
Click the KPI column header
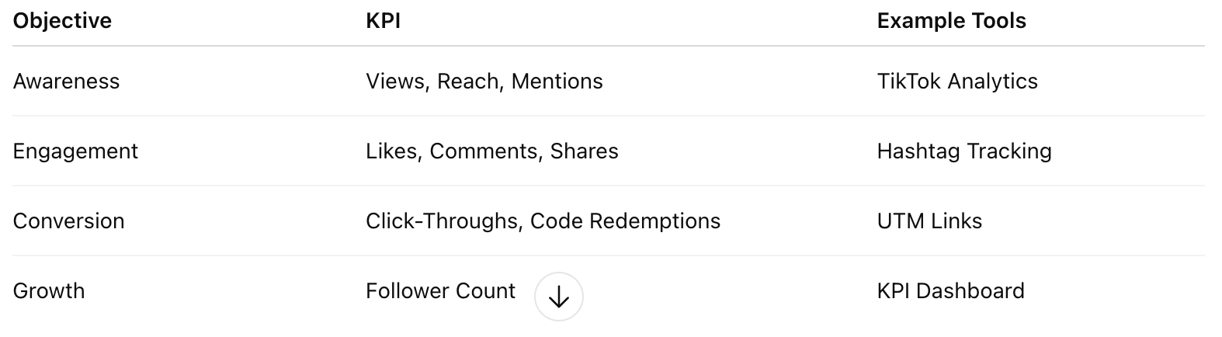point(383,20)
